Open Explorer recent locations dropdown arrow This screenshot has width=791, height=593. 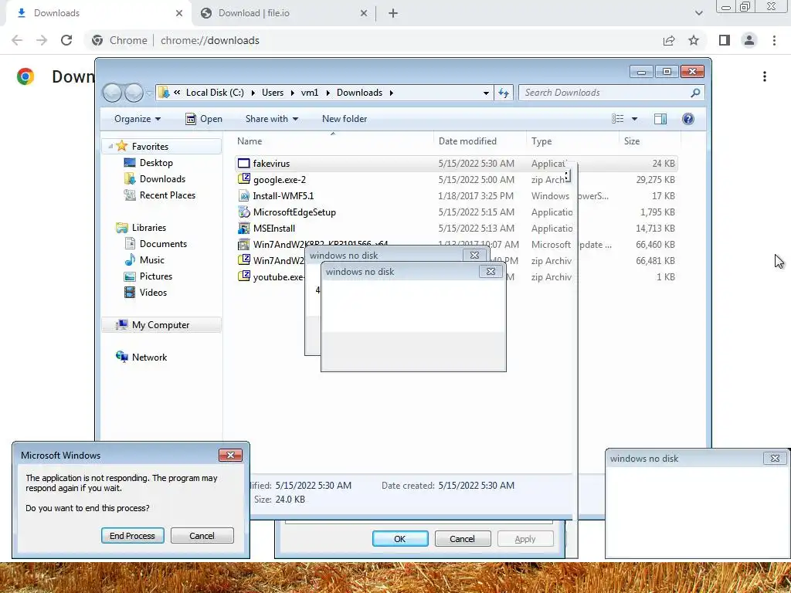[149, 93]
